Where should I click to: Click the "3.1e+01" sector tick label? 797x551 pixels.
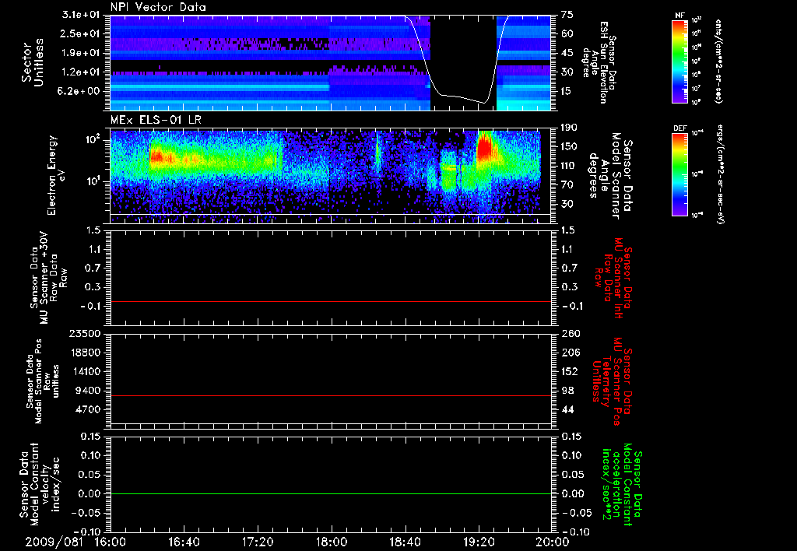[x=81, y=15]
